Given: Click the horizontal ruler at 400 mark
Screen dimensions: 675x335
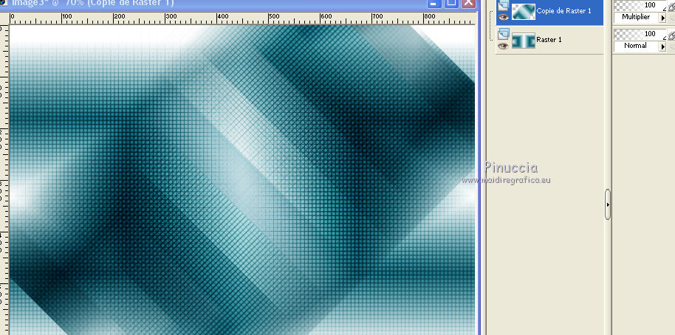Looking at the screenshot, I should tap(222, 18).
